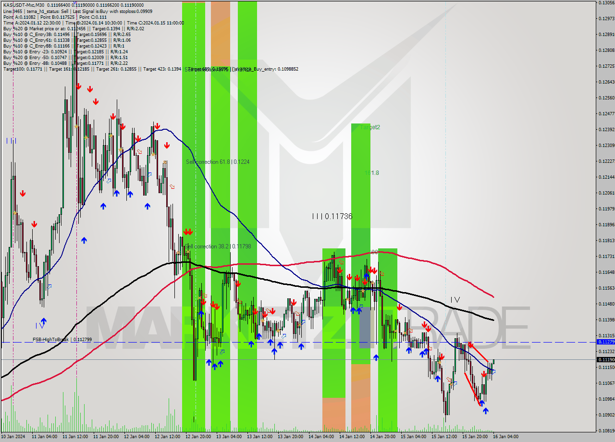Click the 0.11979 price axis label

click(x=606, y=209)
